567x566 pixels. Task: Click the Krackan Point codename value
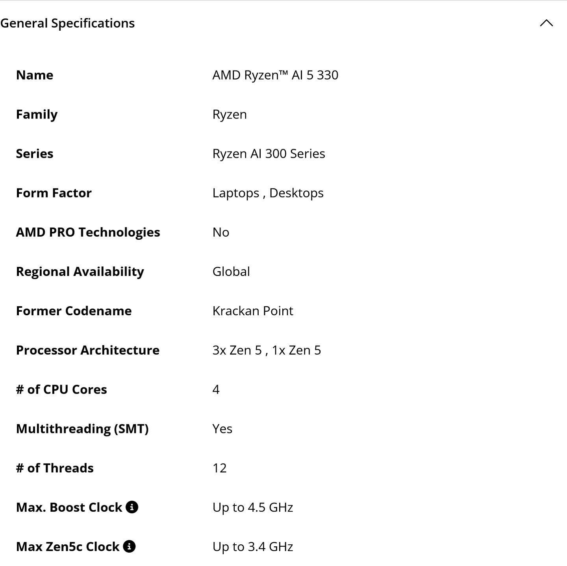point(253,311)
